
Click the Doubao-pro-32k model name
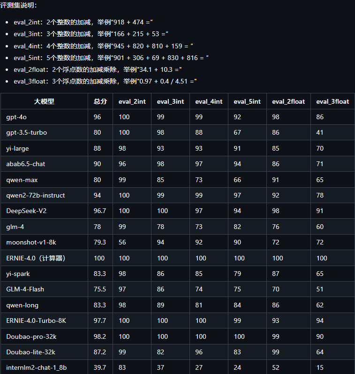click(x=31, y=336)
